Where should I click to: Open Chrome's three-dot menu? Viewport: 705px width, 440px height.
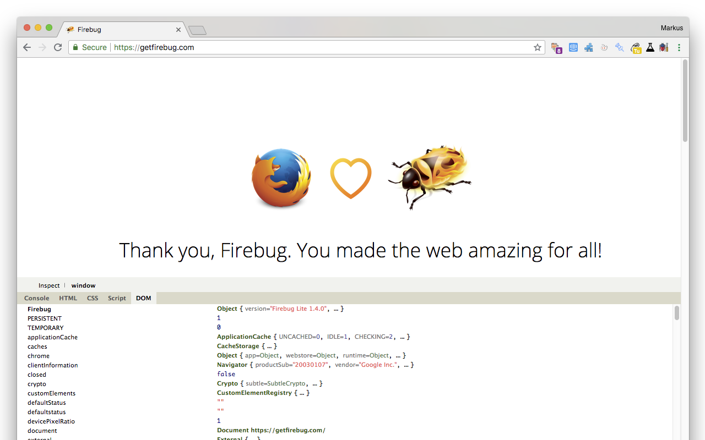(679, 47)
